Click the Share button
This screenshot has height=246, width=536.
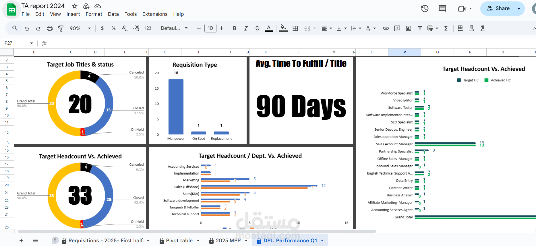click(498, 9)
